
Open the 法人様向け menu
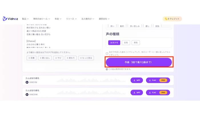(x=88, y=19)
